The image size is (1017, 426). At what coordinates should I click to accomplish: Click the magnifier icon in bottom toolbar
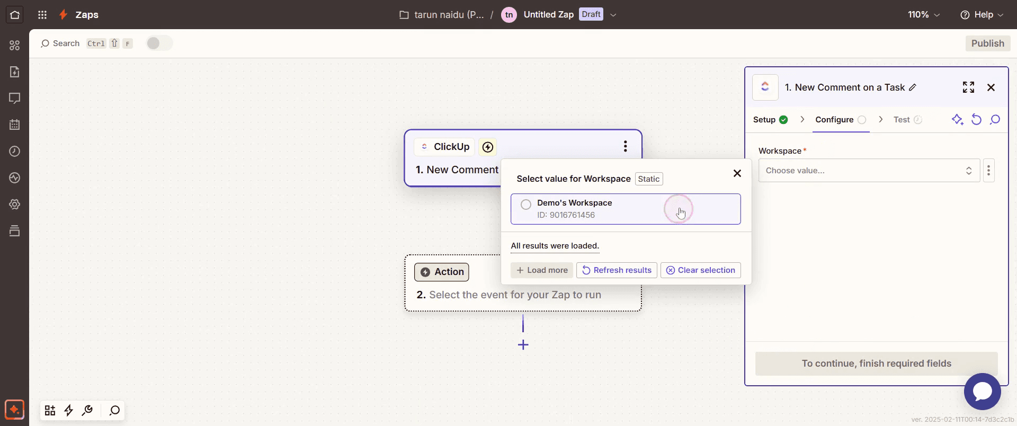coord(114,410)
